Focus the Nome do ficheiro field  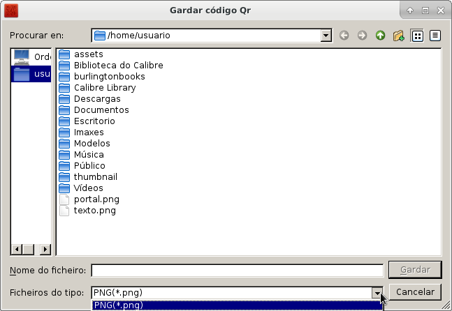click(238, 271)
